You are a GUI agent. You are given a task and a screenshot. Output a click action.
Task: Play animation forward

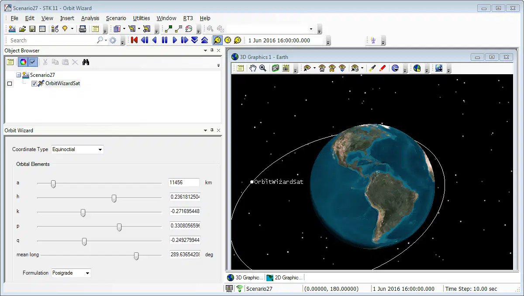pyautogui.click(x=175, y=40)
